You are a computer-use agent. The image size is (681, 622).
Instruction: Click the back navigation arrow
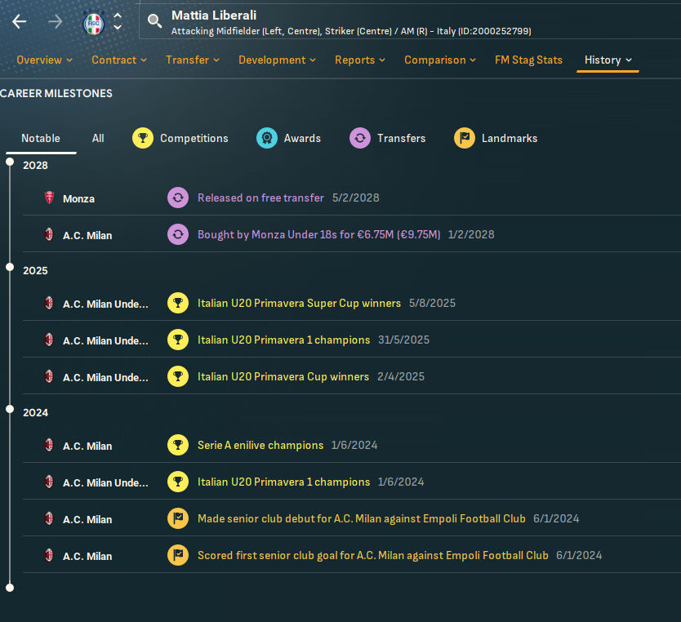click(20, 22)
